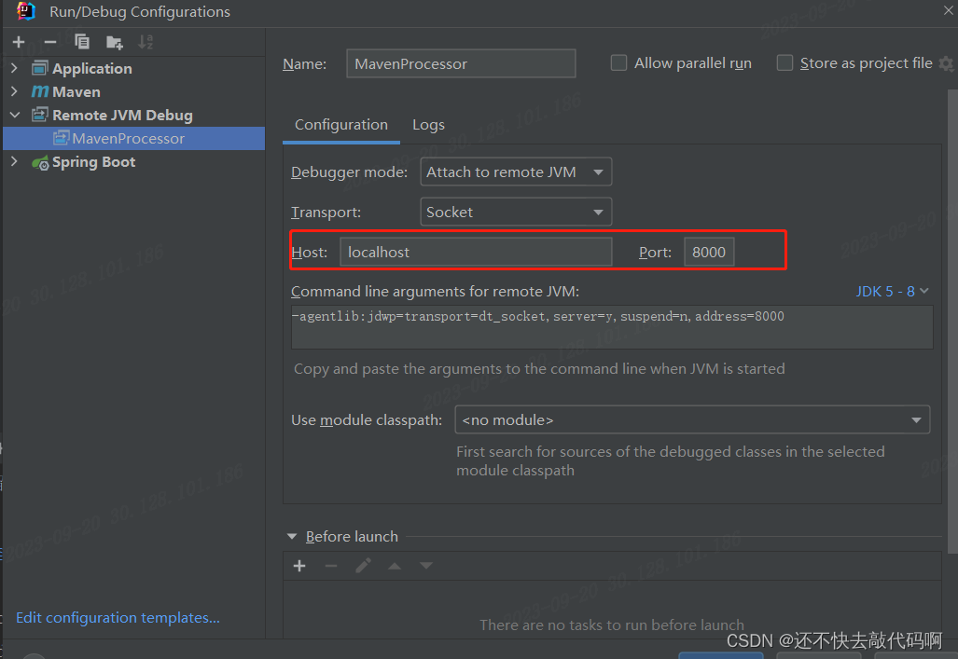
Task: Click the Name input field
Action: point(461,63)
